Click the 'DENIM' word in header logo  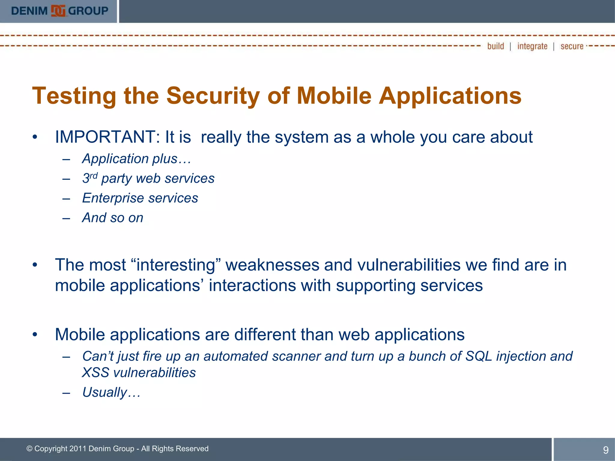29,11
